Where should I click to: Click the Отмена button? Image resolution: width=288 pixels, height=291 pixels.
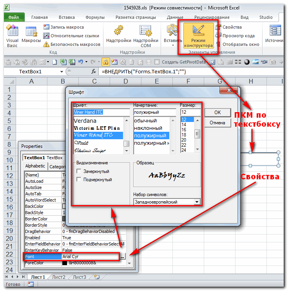point(217,123)
